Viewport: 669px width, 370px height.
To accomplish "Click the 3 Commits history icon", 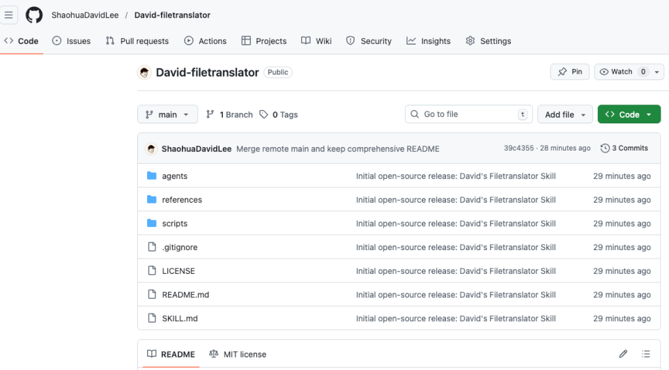I will coord(605,148).
